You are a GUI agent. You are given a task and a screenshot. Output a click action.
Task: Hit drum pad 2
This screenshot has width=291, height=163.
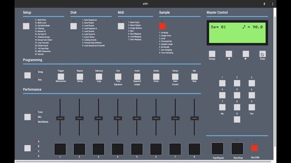[x=79, y=149]
